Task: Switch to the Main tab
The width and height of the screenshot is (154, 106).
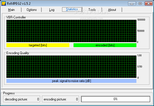Action: 11,10
